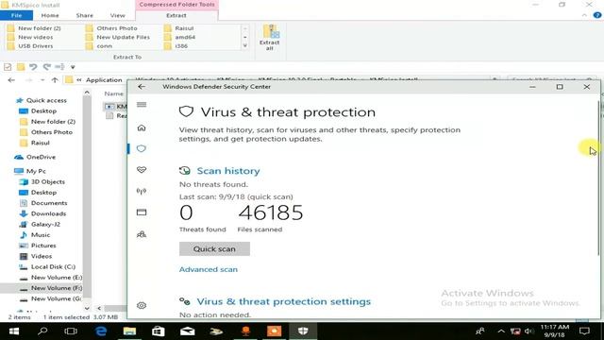
Task: Open the Defender hamburger menu
Action: (x=142, y=105)
